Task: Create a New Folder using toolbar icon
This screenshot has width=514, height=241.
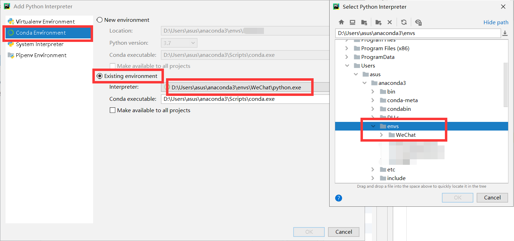Action: tap(378, 22)
